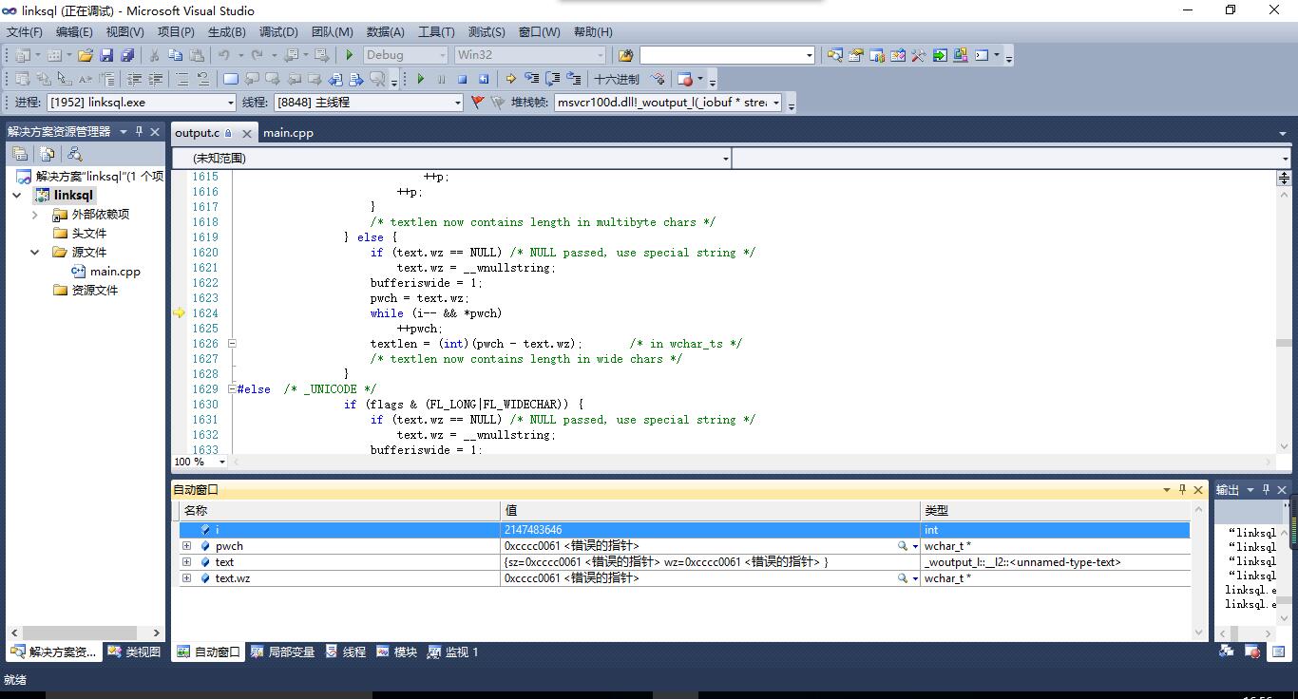Switch to 类视图 tab
The width and height of the screenshot is (1298, 699).
(134, 652)
